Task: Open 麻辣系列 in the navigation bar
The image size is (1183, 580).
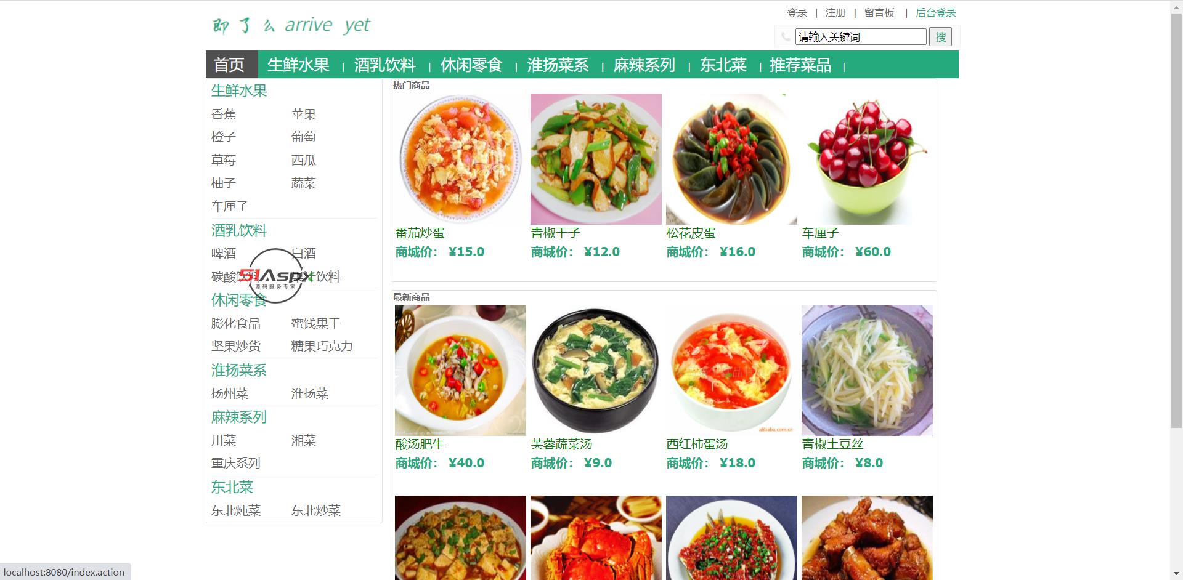Action: (x=644, y=65)
